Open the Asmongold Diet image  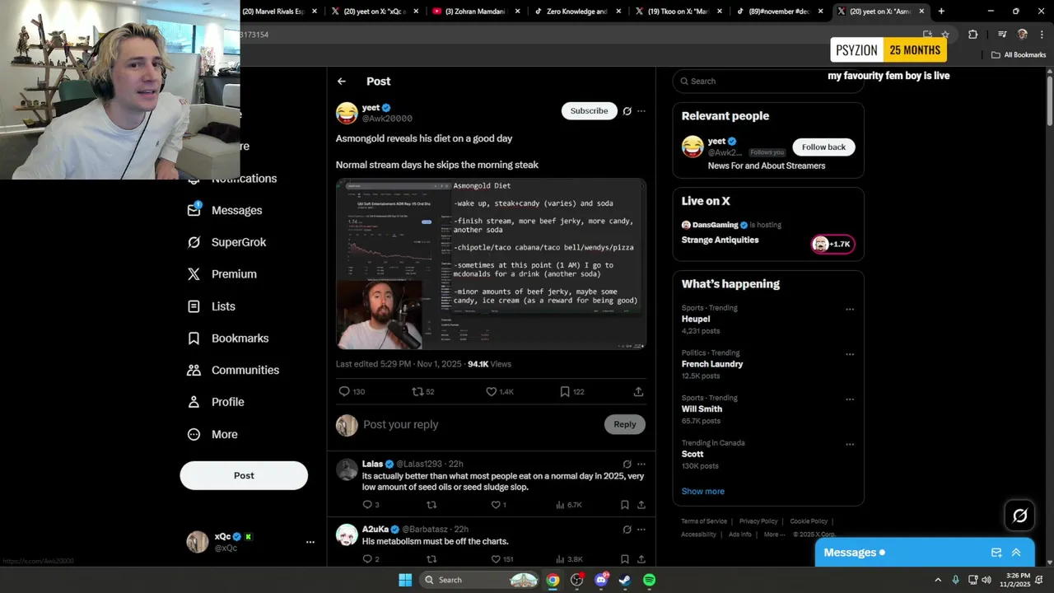coord(491,264)
